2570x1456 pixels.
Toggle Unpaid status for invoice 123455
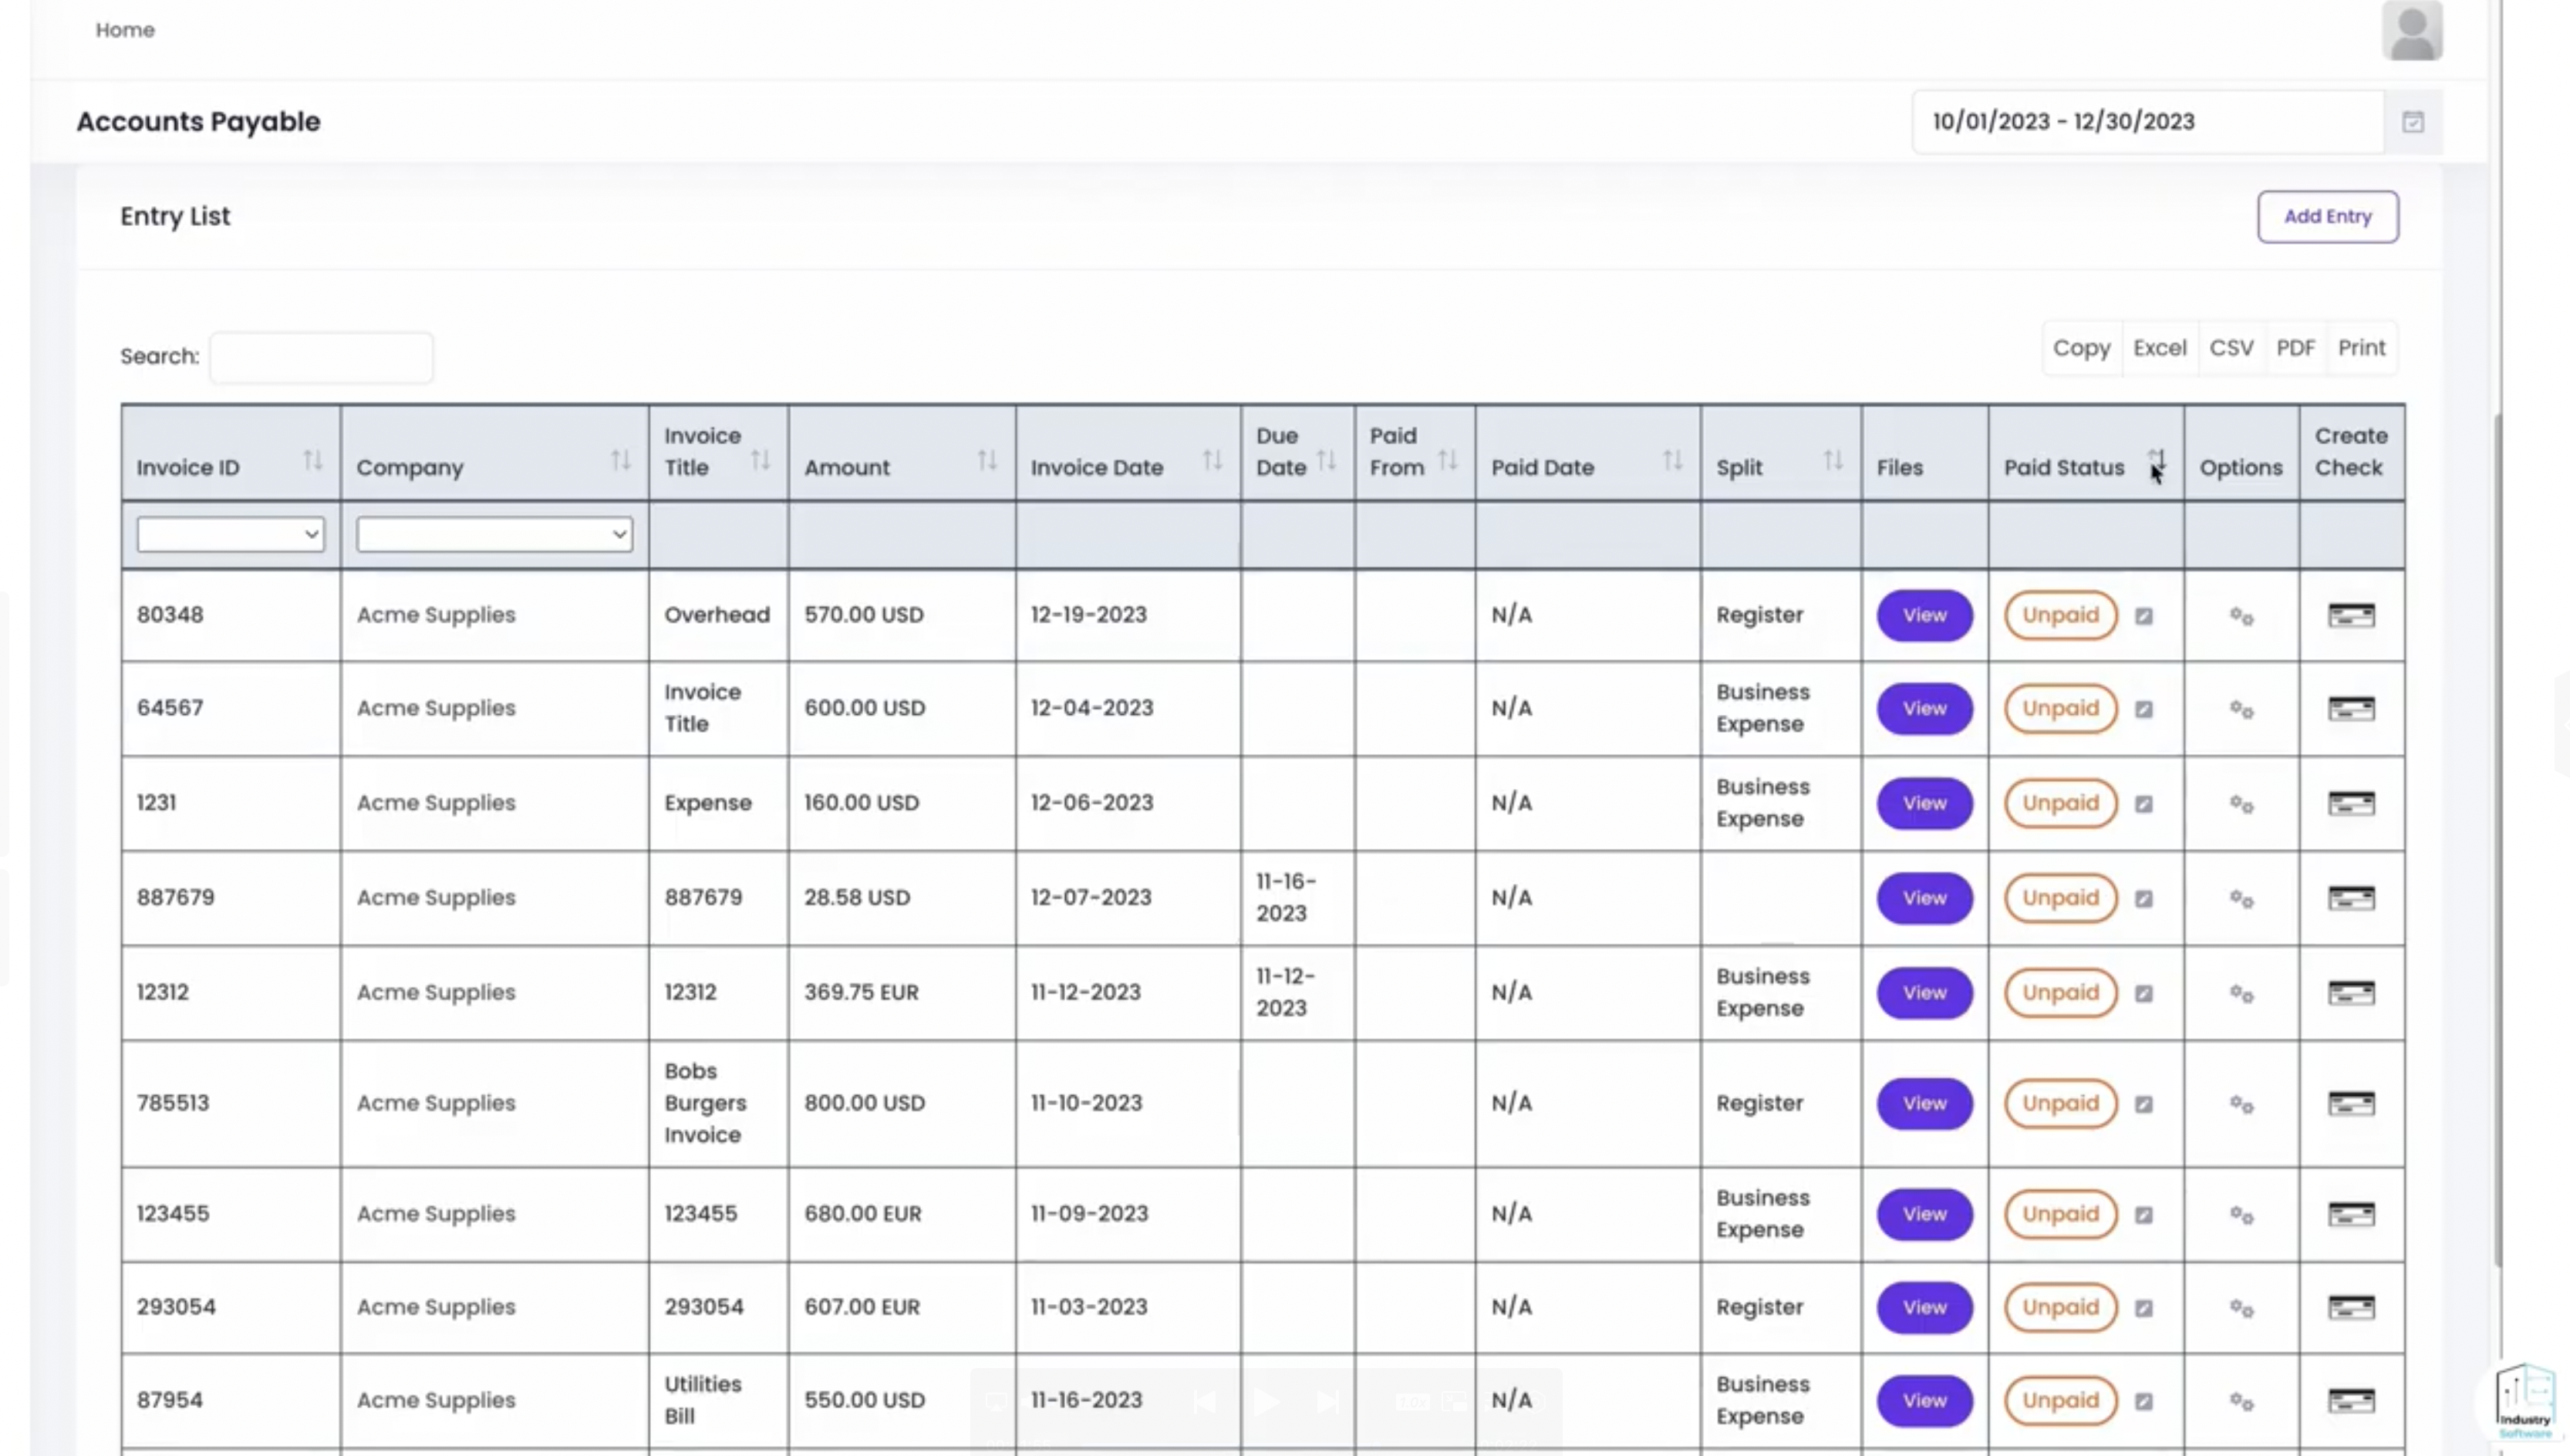(2060, 1213)
